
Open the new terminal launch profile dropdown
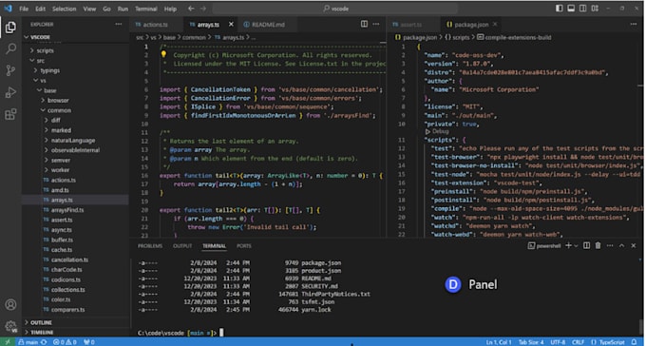(576, 246)
